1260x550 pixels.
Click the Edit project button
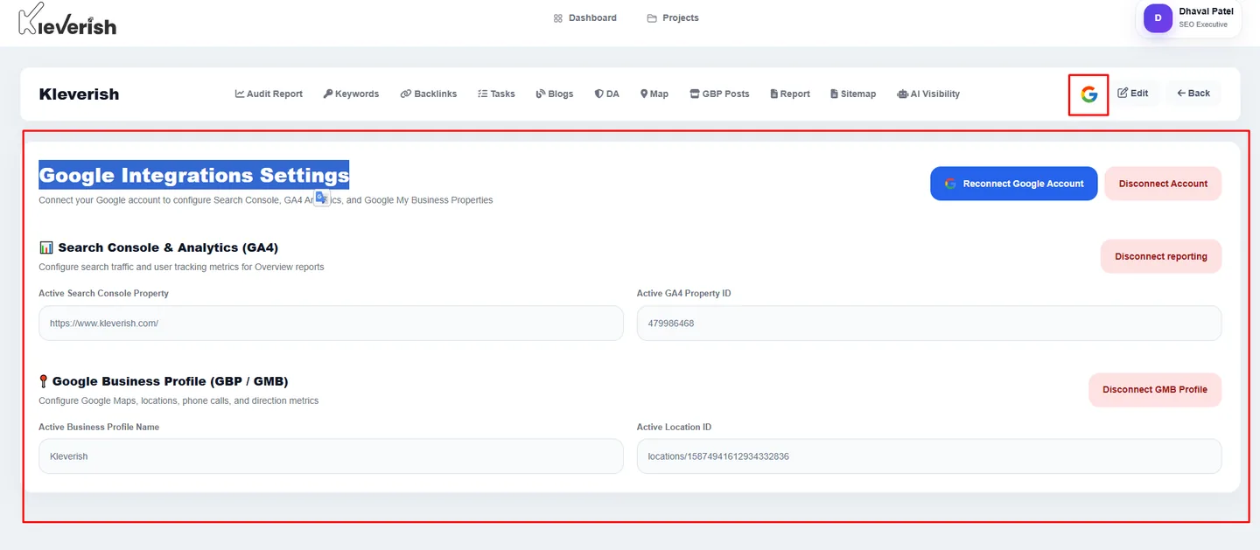pos(1133,93)
